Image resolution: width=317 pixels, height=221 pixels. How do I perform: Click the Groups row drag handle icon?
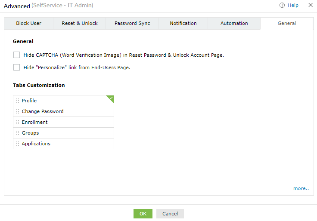[x=18, y=133]
